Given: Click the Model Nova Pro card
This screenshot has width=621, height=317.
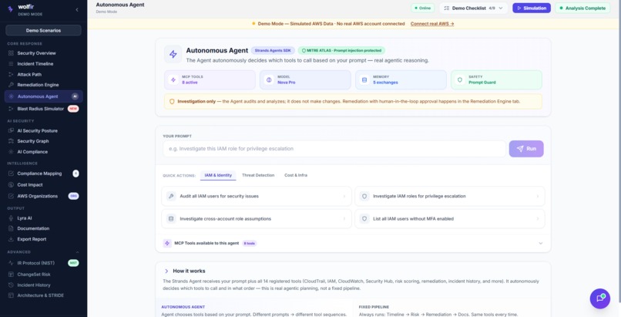Looking at the screenshot, I should (x=305, y=79).
